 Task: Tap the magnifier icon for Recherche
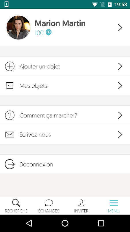pos(16,203)
